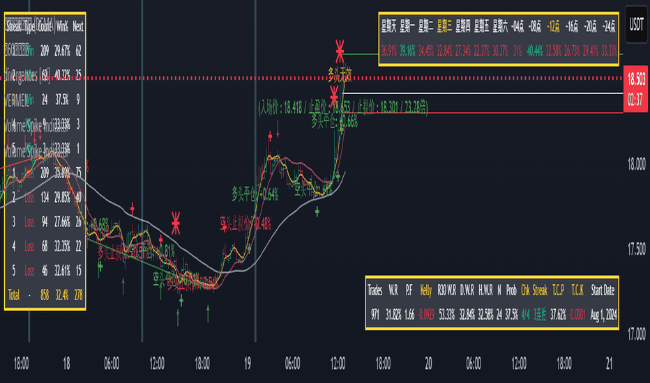Select the Kelly header in stats table
This screenshot has width=650, height=383.
point(425,290)
